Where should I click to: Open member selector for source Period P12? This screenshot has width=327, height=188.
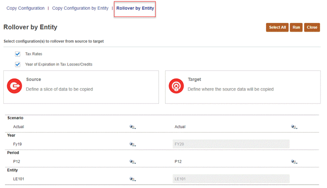tap(132, 161)
